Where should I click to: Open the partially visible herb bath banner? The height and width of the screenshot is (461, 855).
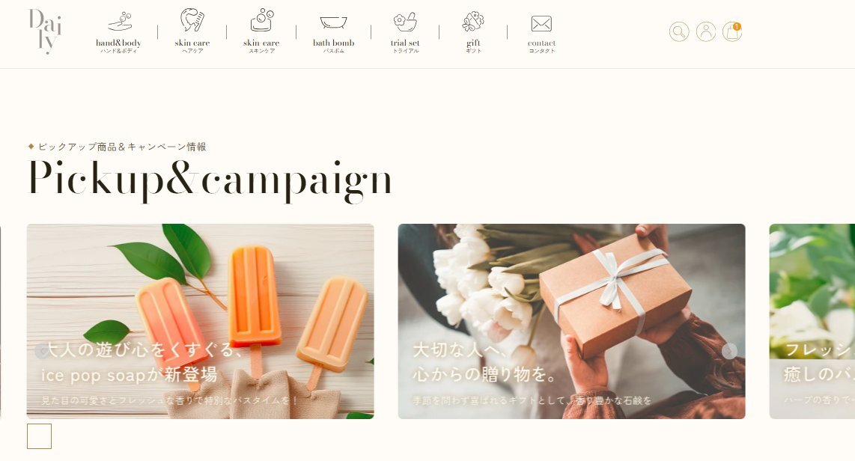[812, 321]
